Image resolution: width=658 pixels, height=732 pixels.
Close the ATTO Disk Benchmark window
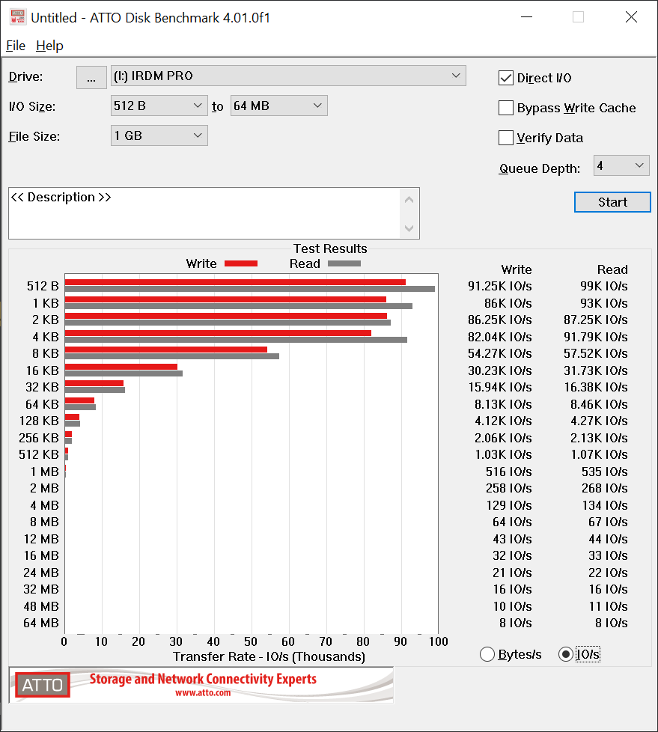click(631, 17)
